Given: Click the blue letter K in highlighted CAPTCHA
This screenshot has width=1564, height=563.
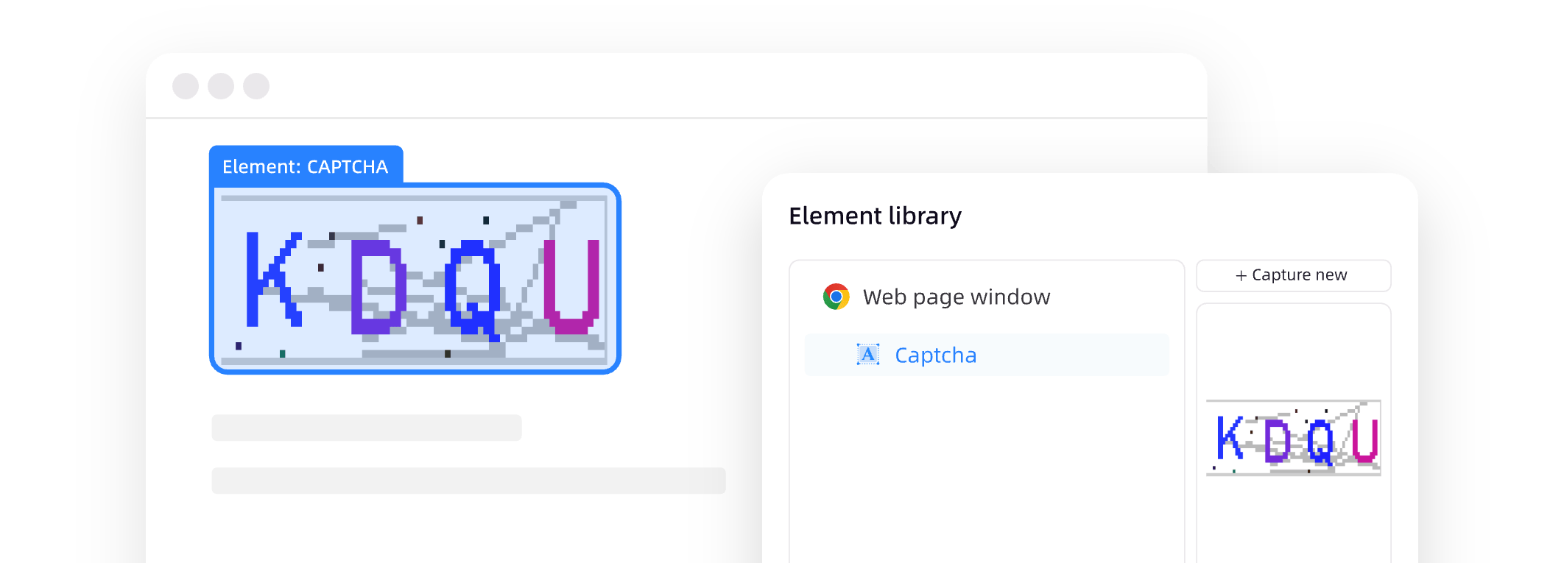Looking at the screenshot, I should pyautogui.click(x=270, y=280).
